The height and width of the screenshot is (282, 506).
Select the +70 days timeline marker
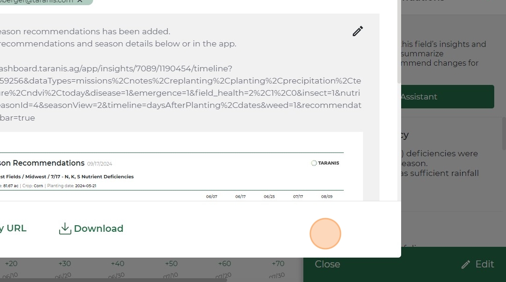[x=277, y=264]
